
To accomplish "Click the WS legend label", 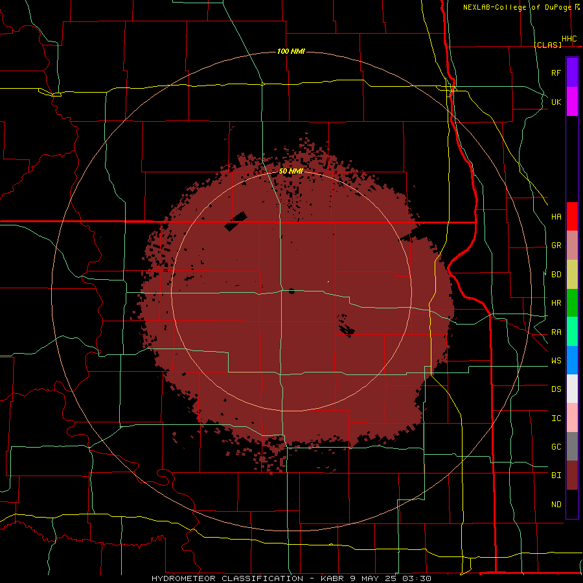I will point(556,361).
